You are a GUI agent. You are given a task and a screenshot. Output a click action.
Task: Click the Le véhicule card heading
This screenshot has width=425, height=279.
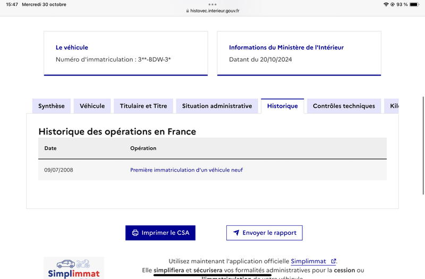tap(72, 47)
